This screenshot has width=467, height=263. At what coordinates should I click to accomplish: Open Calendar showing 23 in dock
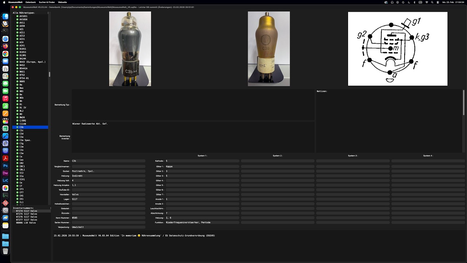point(5,69)
